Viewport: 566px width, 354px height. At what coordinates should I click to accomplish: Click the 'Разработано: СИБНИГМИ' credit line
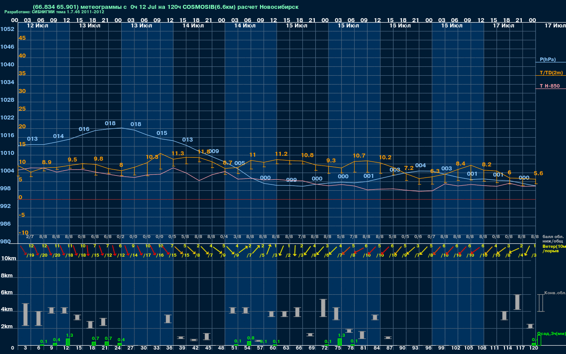(54, 12)
